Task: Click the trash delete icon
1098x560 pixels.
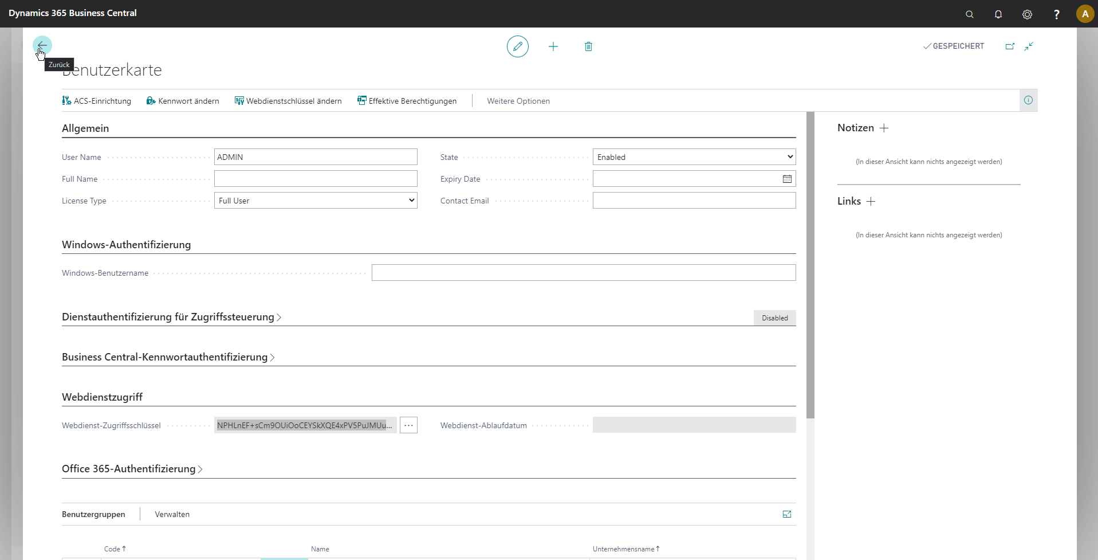Action: point(588,46)
